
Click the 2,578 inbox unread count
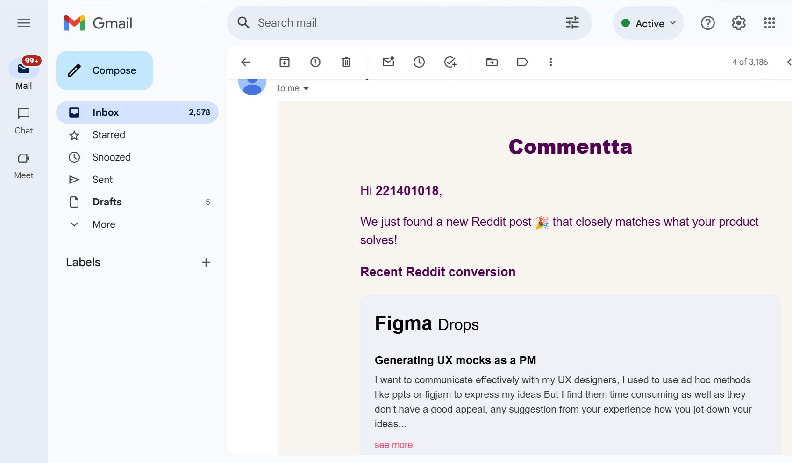pyautogui.click(x=200, y=112)
